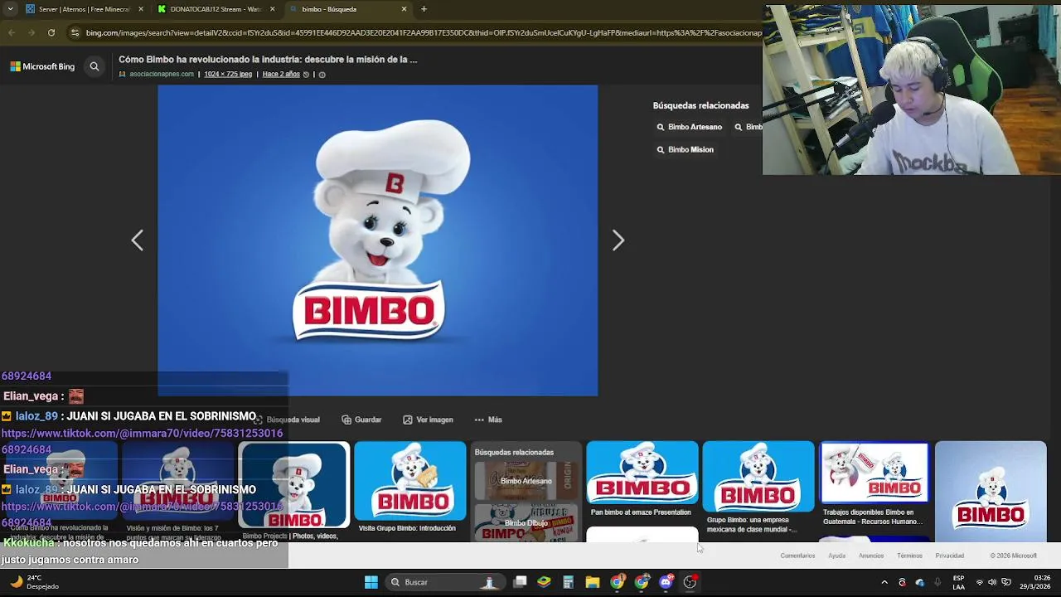1061x597 pixels.
Task: Click the image title Cómo Bimbo ha revolucionado
Action: (x=268, y=60)
